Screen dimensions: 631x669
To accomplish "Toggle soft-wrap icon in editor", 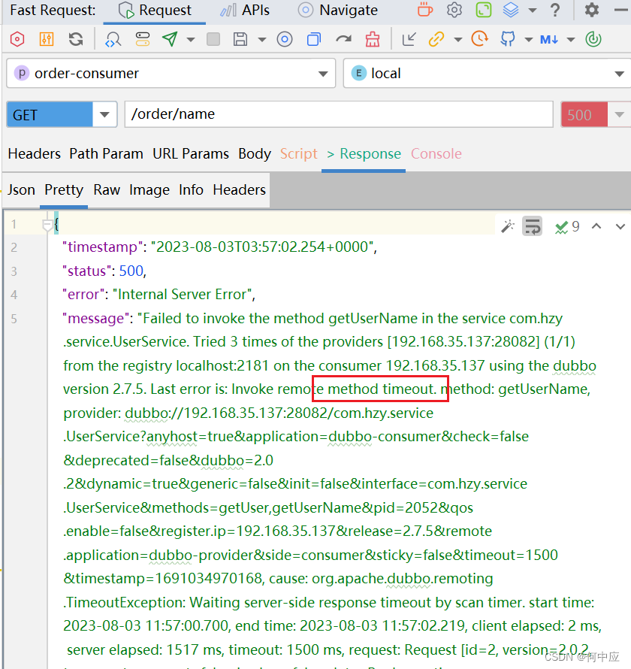I will [x=532, y=226].
